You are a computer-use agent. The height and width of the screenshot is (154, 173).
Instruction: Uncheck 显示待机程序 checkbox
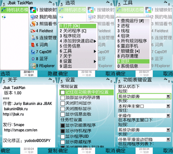click(63, 131)
